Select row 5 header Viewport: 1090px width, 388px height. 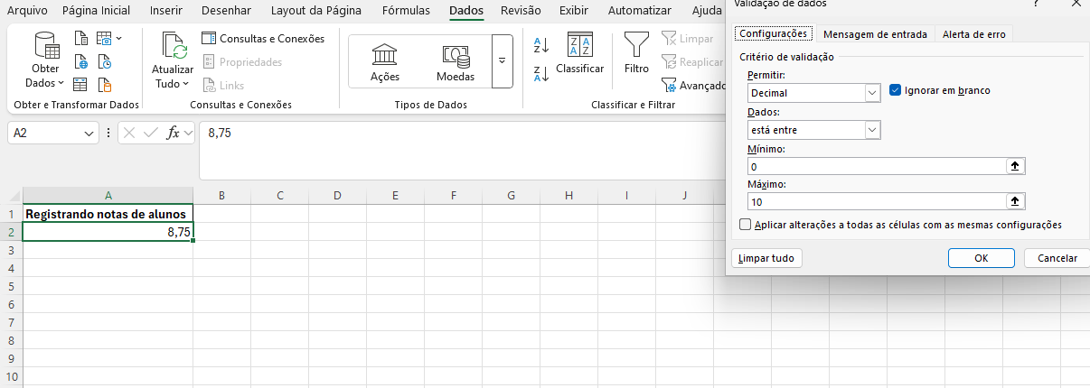11,286
